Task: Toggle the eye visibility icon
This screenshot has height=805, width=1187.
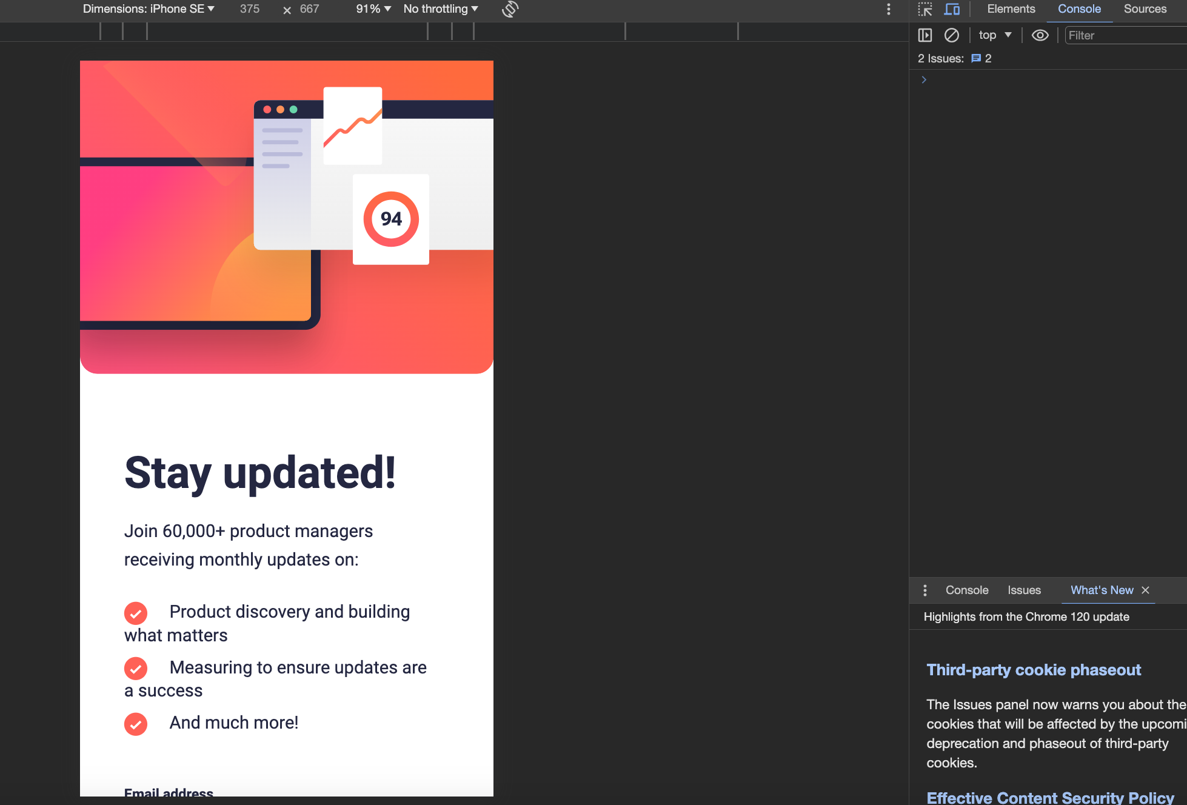Action: click(1040, 34)
